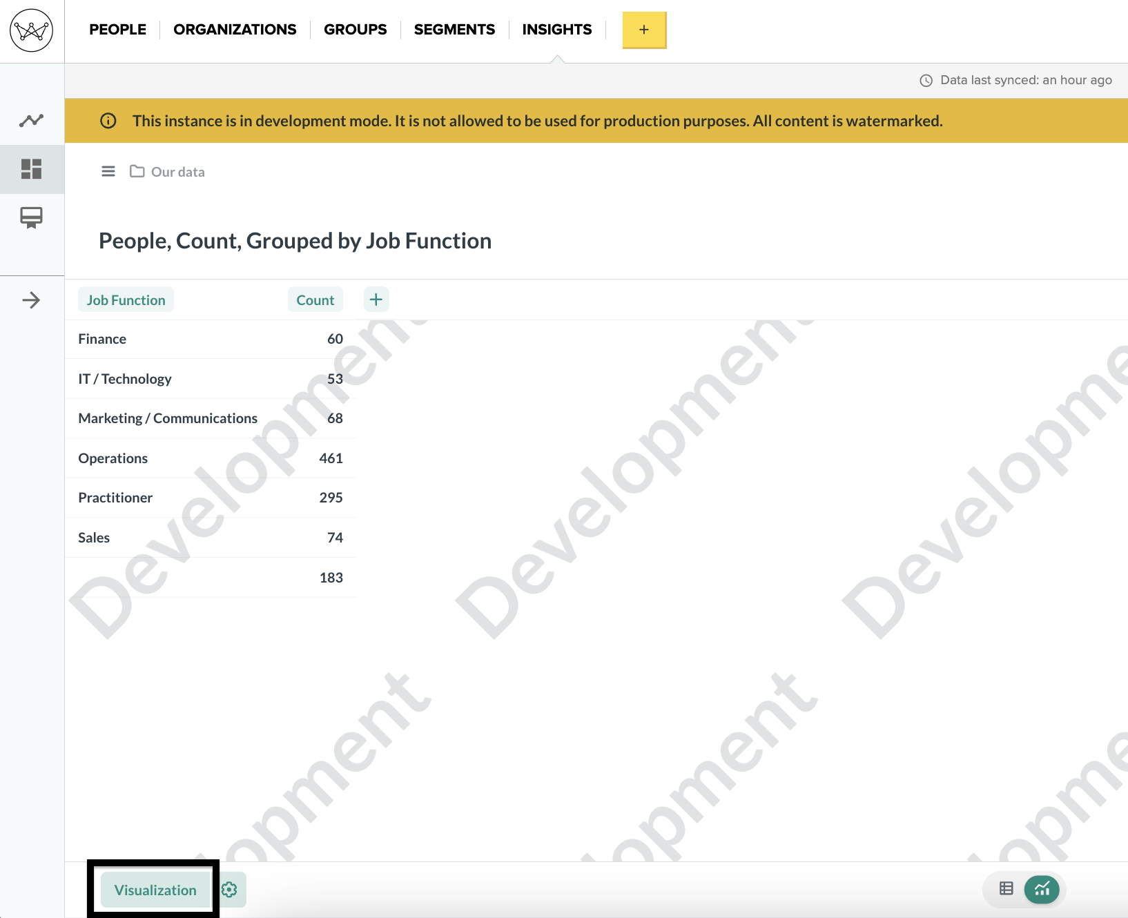Click the yellow plus button

(x=644, y=30)
